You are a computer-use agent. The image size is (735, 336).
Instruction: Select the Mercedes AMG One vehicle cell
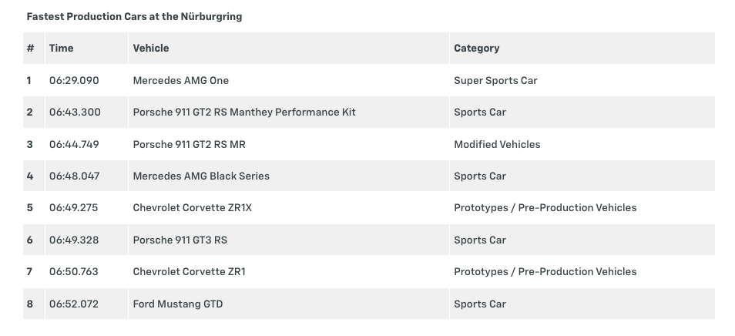pos(181,80)
